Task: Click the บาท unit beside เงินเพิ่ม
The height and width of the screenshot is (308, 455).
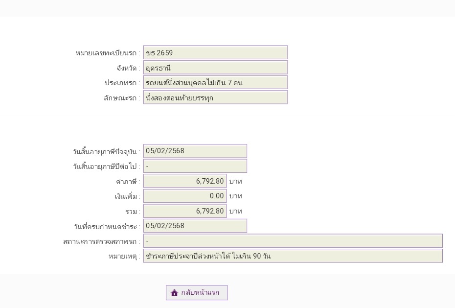Action: pyautogui.click(x=236, y=196)
